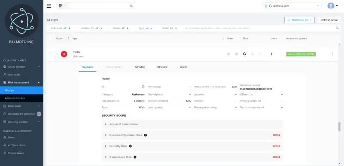Open the hamburger menu in the top bar
344x166 pixels.
(49, 6)
